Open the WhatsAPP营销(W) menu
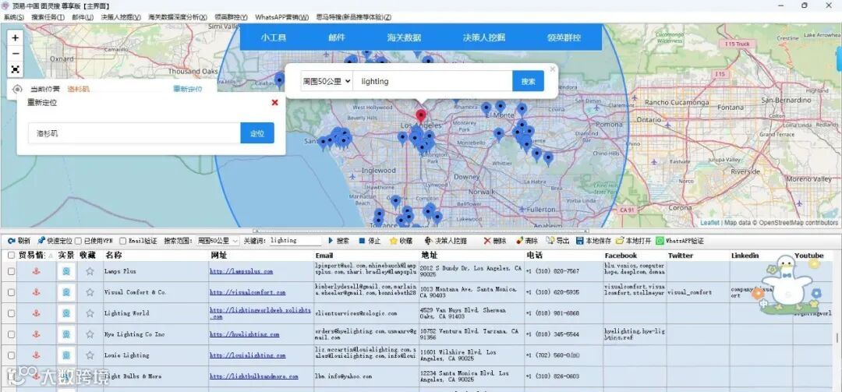 (282, 17)
